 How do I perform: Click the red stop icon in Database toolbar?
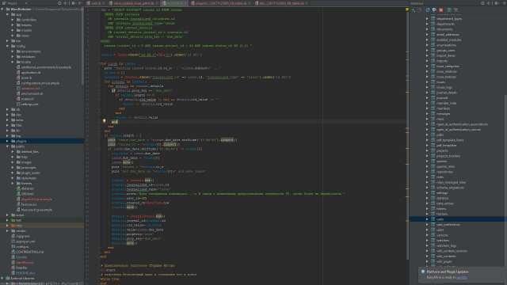pyautogui.click(x=441, y=10)
